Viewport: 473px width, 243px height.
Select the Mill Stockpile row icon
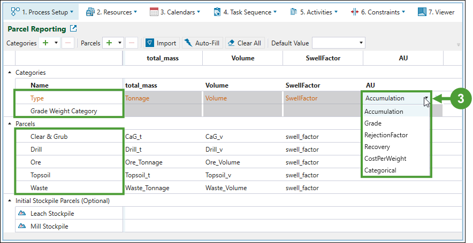(22, 226)
